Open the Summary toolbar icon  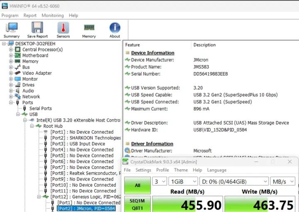pyautogui.click(x=12, y=28)
